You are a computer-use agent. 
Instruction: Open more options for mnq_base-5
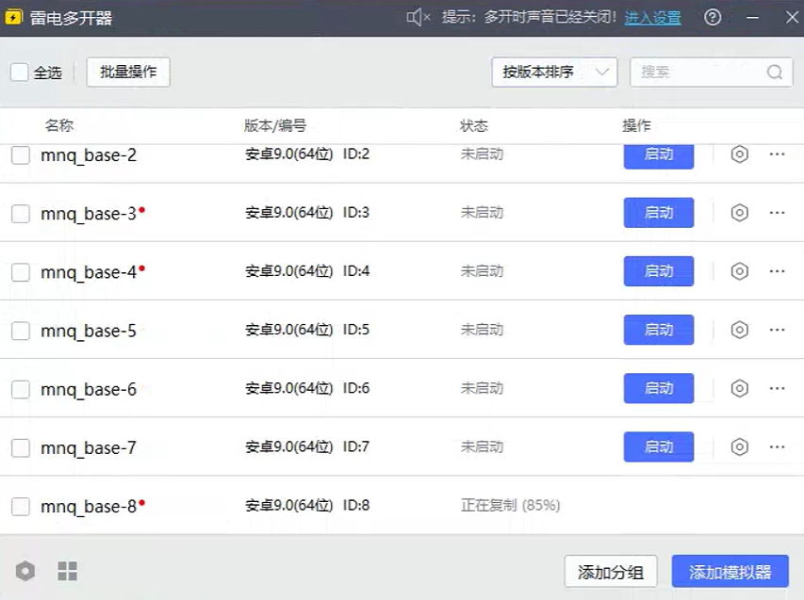pos(777,330)
